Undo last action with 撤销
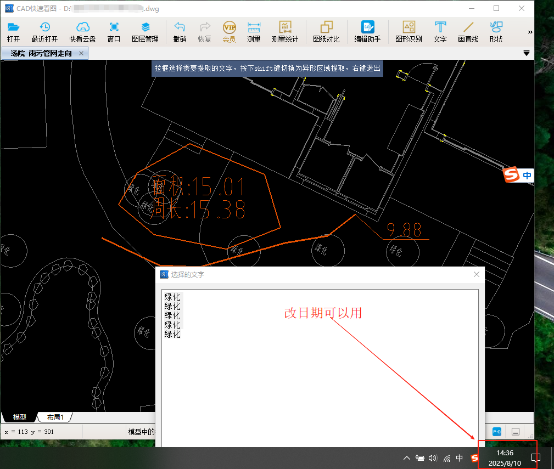The height and width of the screenshot is (469, 554). (x=180, y=32)
